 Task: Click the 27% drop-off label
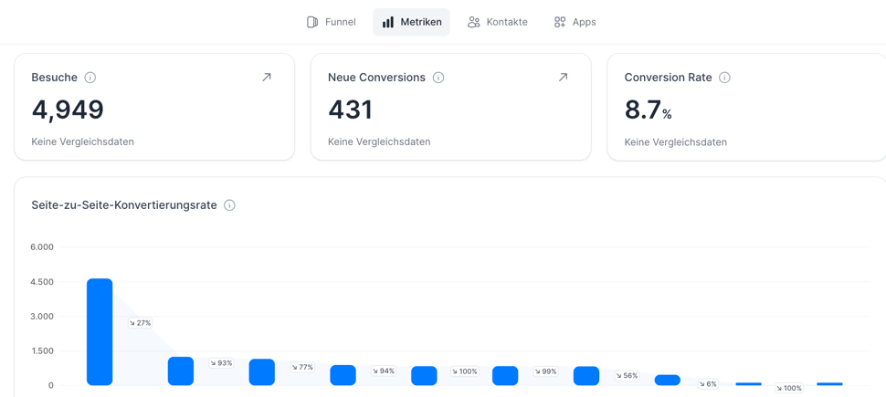[x=140, y=323]
